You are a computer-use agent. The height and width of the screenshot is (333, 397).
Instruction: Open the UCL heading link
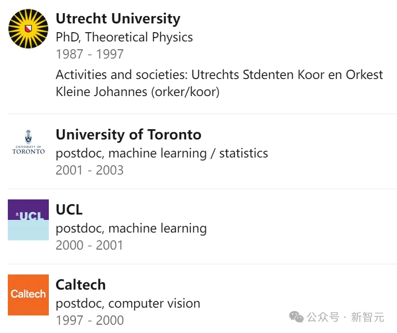(69, 210)
